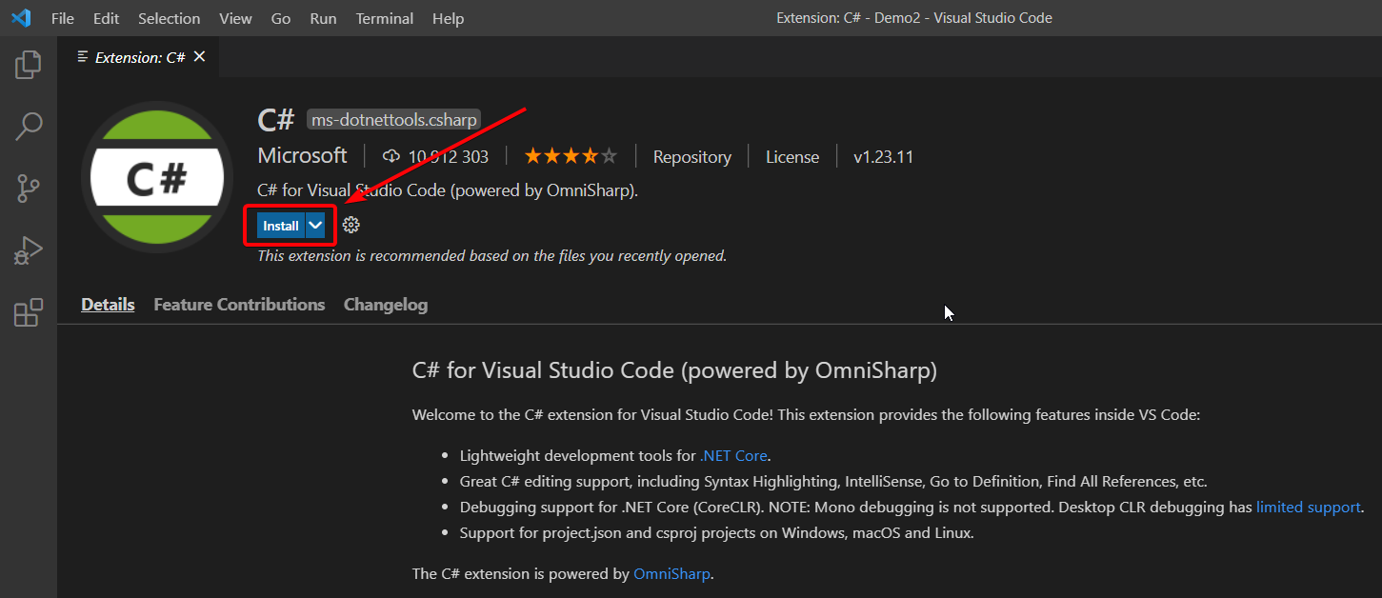1382x598 pixels.
Task: Close the Extension: C# editor tab
Action: 198,56
